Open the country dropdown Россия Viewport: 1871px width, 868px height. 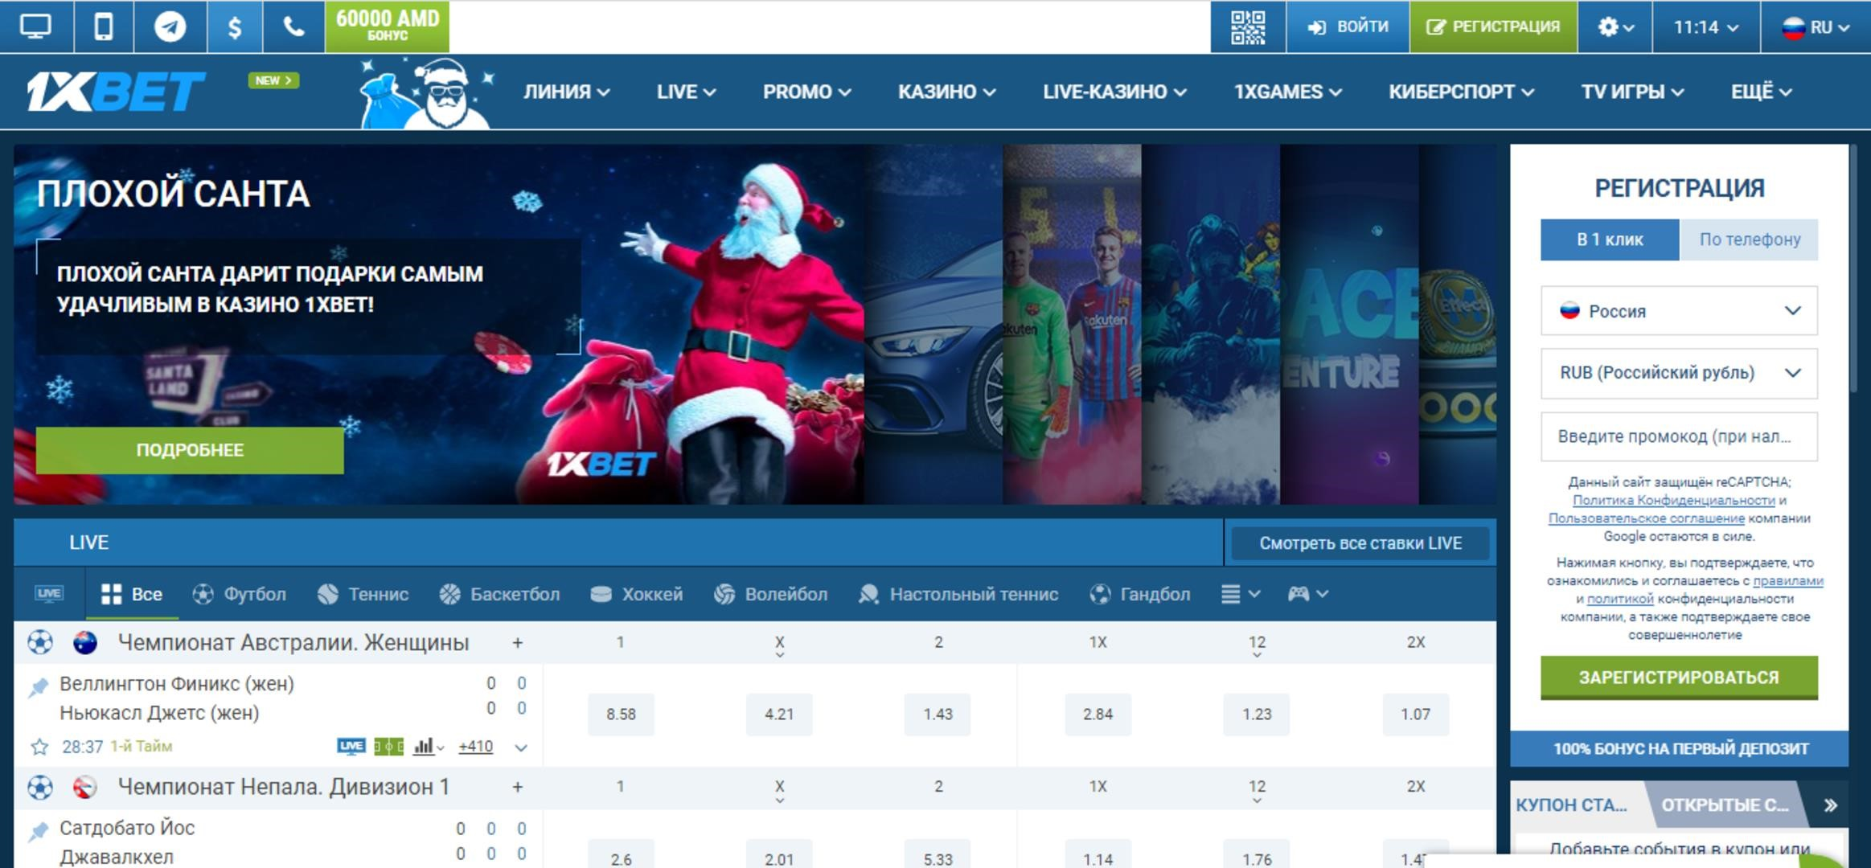point(1679,311)
